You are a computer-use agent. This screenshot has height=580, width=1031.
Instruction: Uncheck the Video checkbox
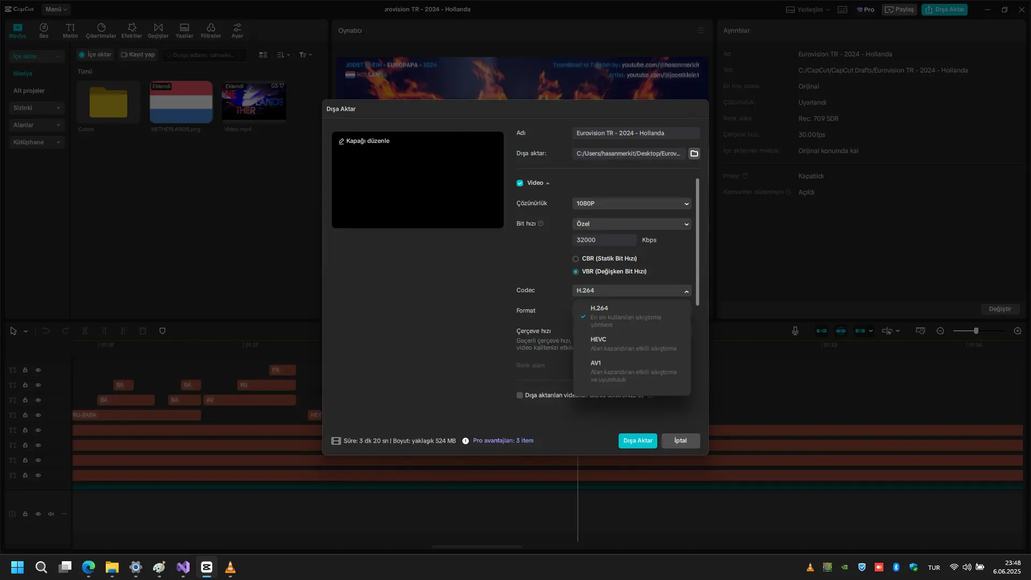[520, 183]
